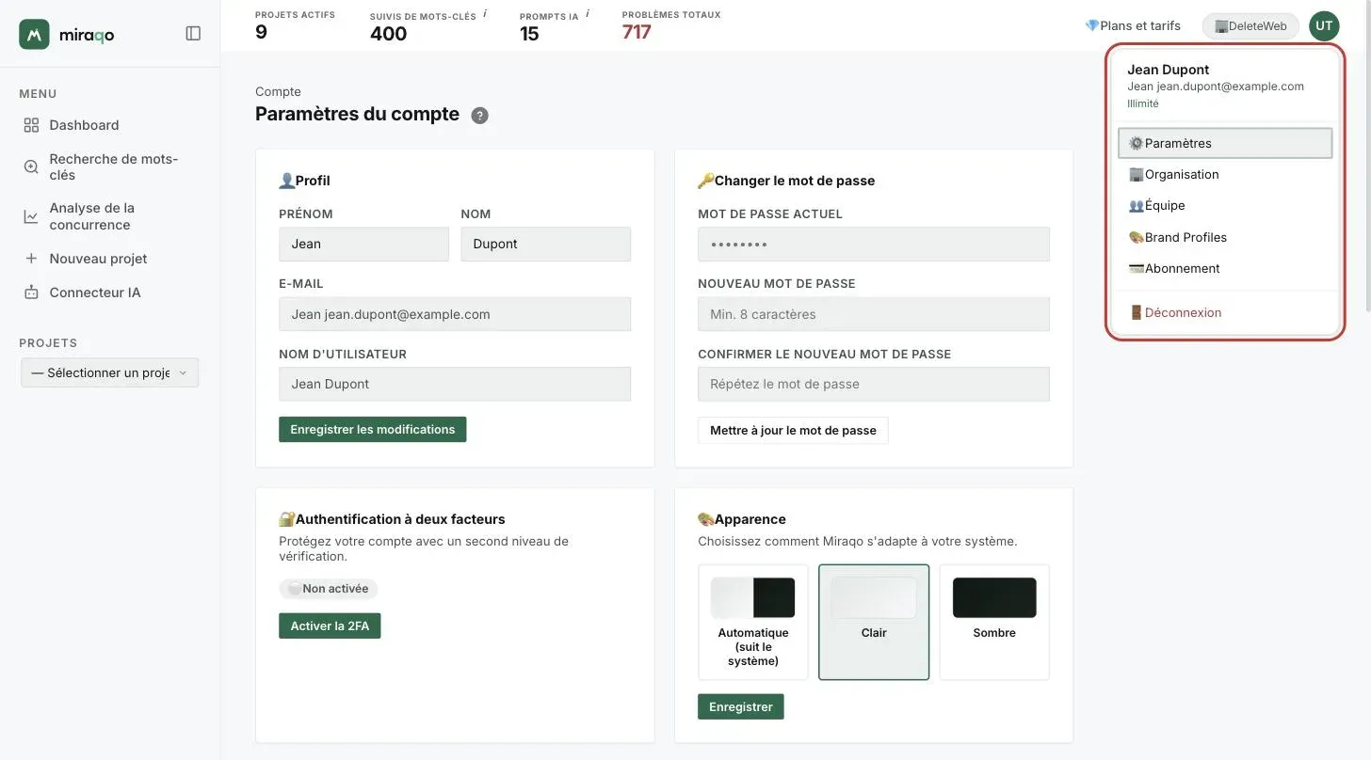Click Enregistrer les modifications button
The width and height of the screenshot is (1371, 760).
click(x=372, y=429)
